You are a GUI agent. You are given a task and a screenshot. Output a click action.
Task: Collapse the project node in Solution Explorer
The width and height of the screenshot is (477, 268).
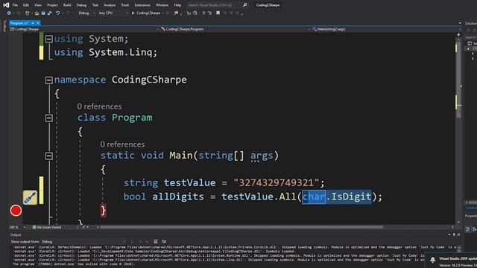[469, 48]
